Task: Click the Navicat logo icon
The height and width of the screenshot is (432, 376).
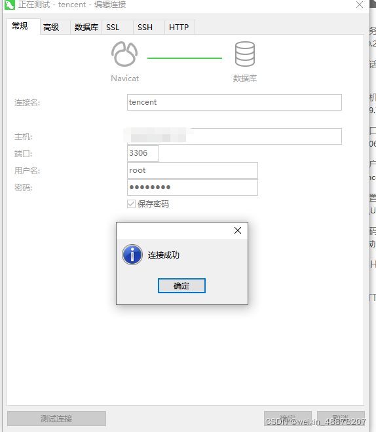Action: click(124, 54)
